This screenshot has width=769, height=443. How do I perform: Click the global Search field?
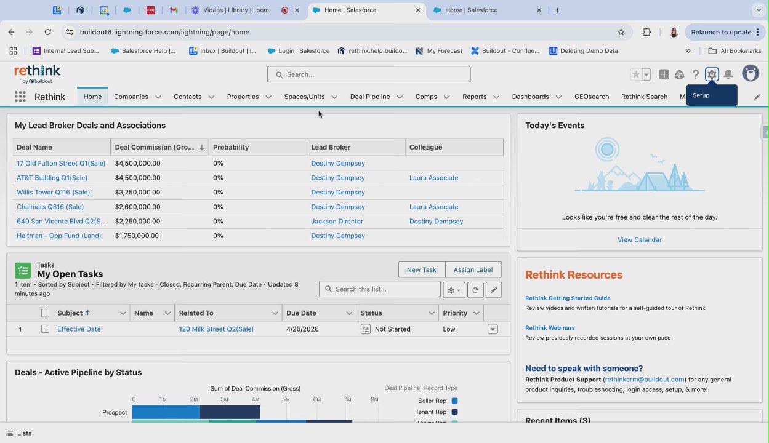tap(369, 74)
